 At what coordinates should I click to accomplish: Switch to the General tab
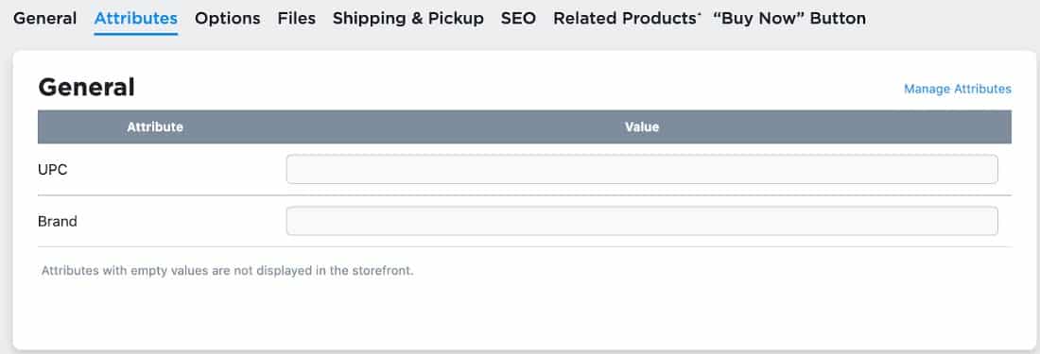tap(45, 19)
